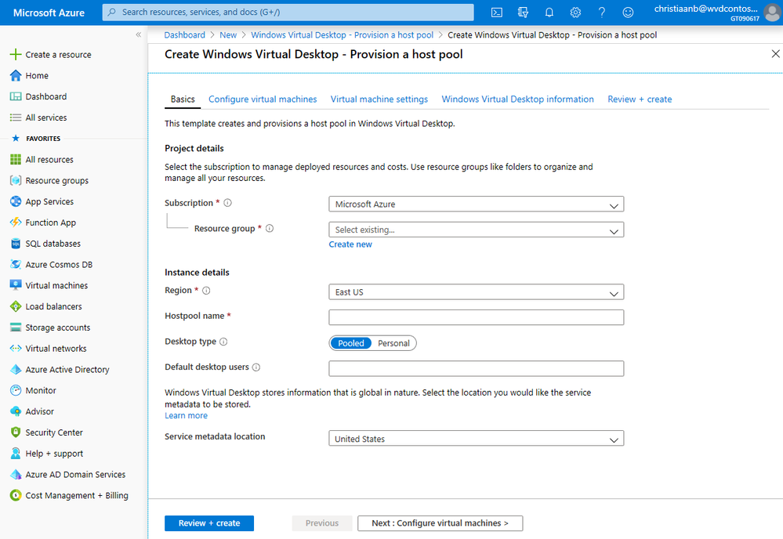Click the Security Center shield icon
Screen dimensions: 783x539
coord(16,432)
